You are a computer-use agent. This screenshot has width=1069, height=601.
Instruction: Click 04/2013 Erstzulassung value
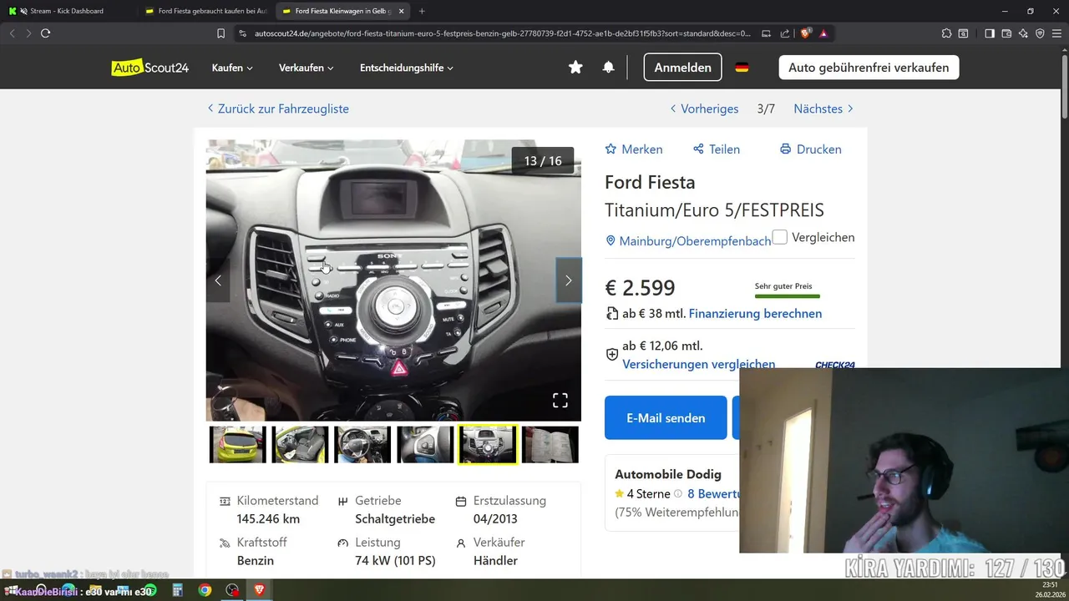pos(495,519)
